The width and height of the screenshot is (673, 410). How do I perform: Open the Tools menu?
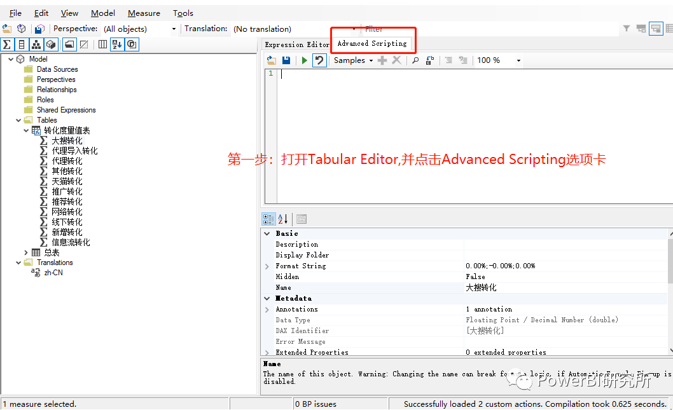pos(183,13)
